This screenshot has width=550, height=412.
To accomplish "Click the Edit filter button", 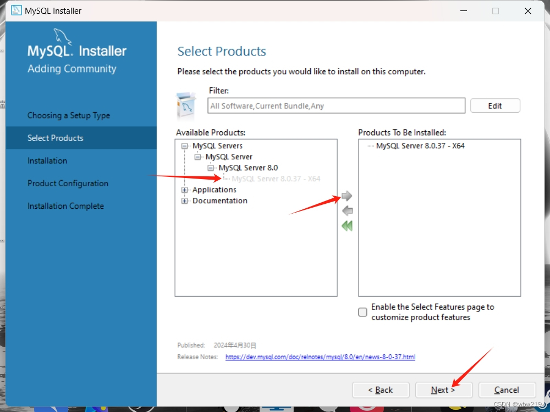I will 495,106.
